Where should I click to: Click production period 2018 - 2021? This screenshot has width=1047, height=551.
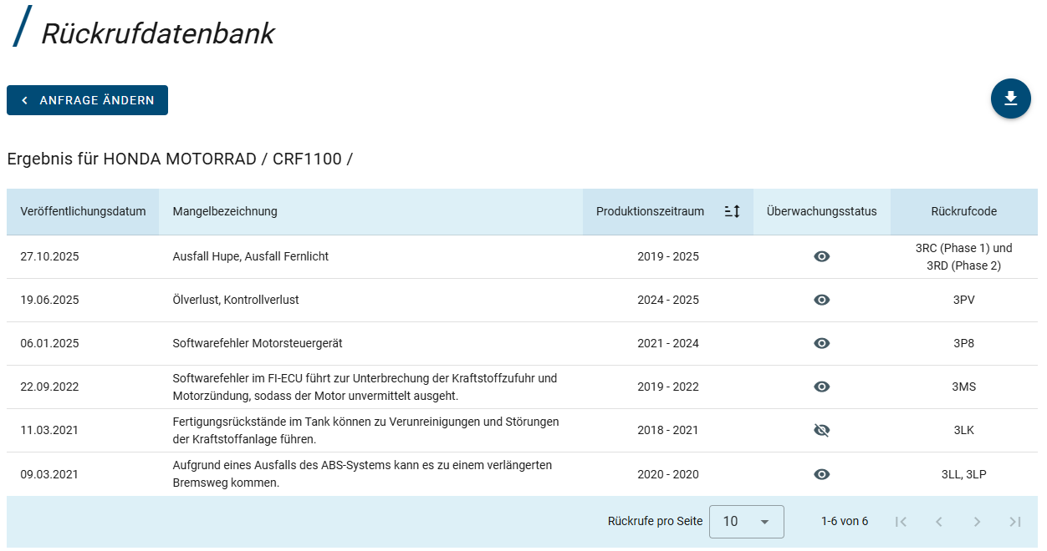[668, 430]
